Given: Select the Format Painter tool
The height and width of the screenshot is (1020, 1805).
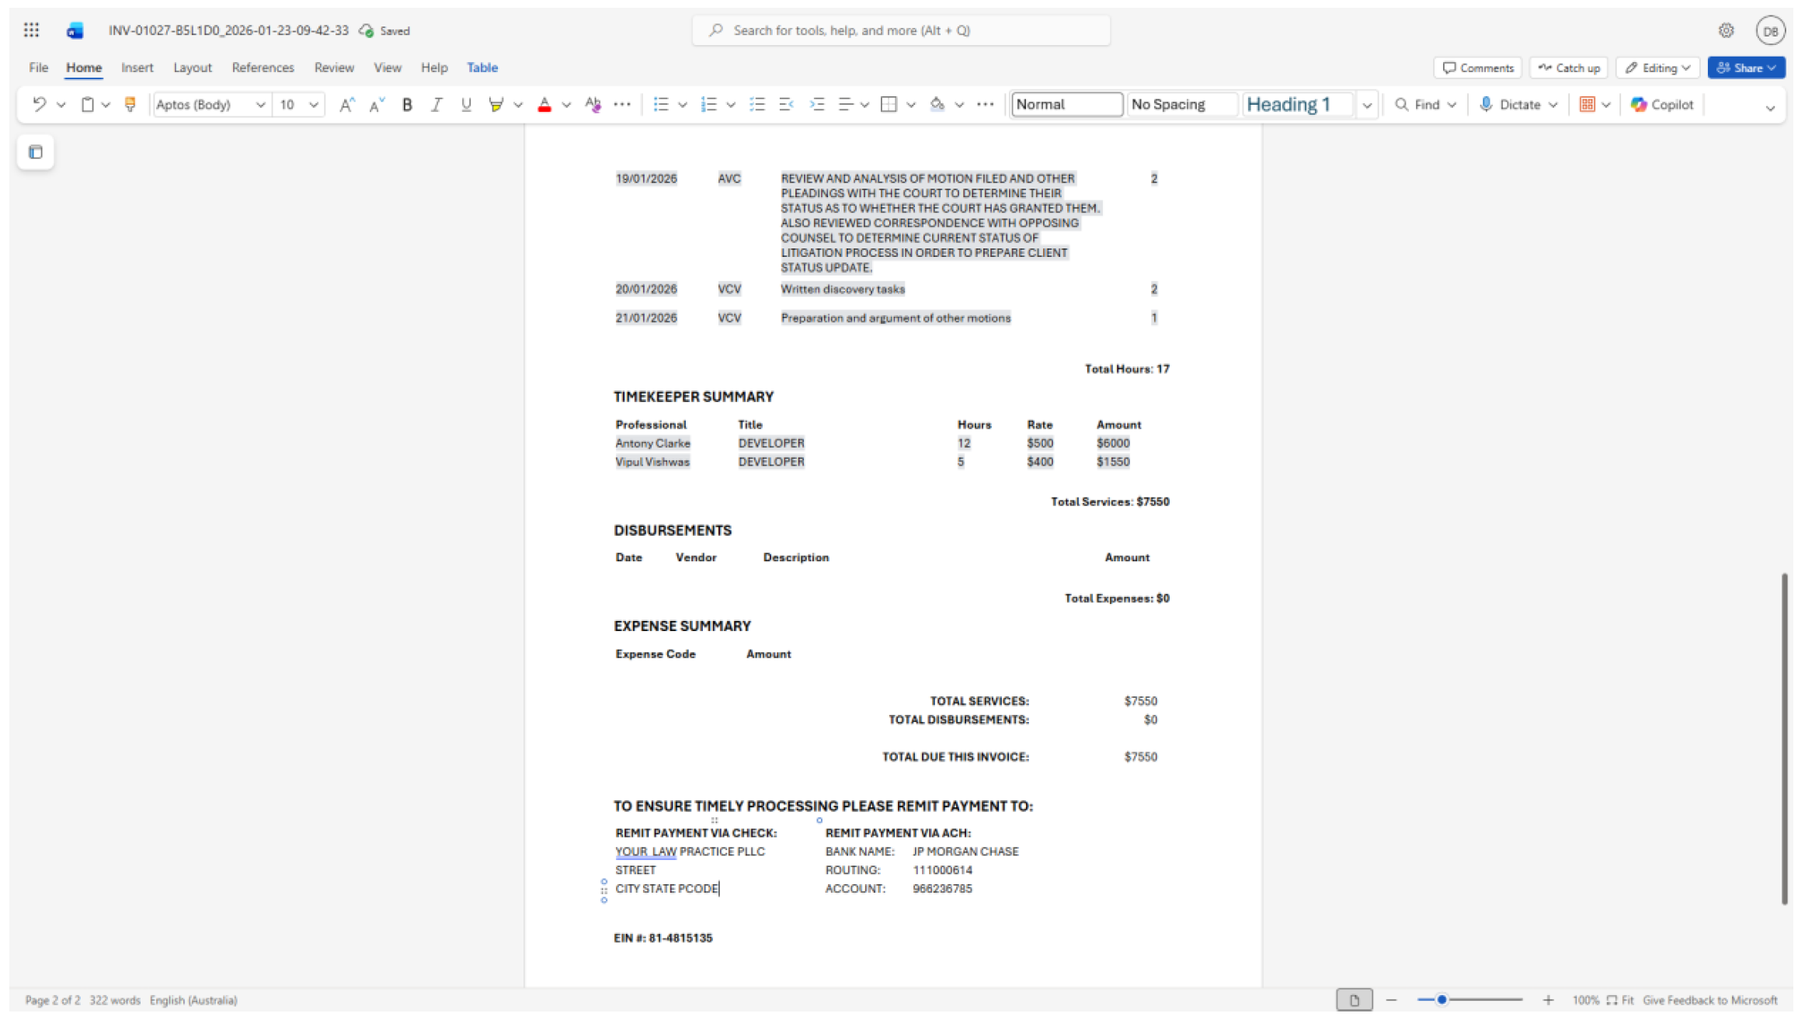Looking at the screenshot, I should [x=130, y=104].
